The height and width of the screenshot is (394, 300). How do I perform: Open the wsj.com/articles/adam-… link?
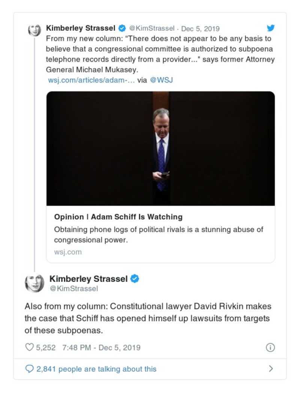click(x=91, y=80)
